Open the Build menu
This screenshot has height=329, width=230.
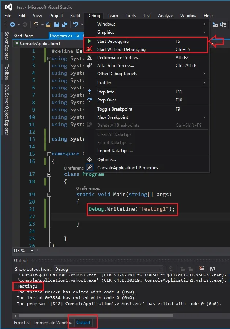click(75, 16)
